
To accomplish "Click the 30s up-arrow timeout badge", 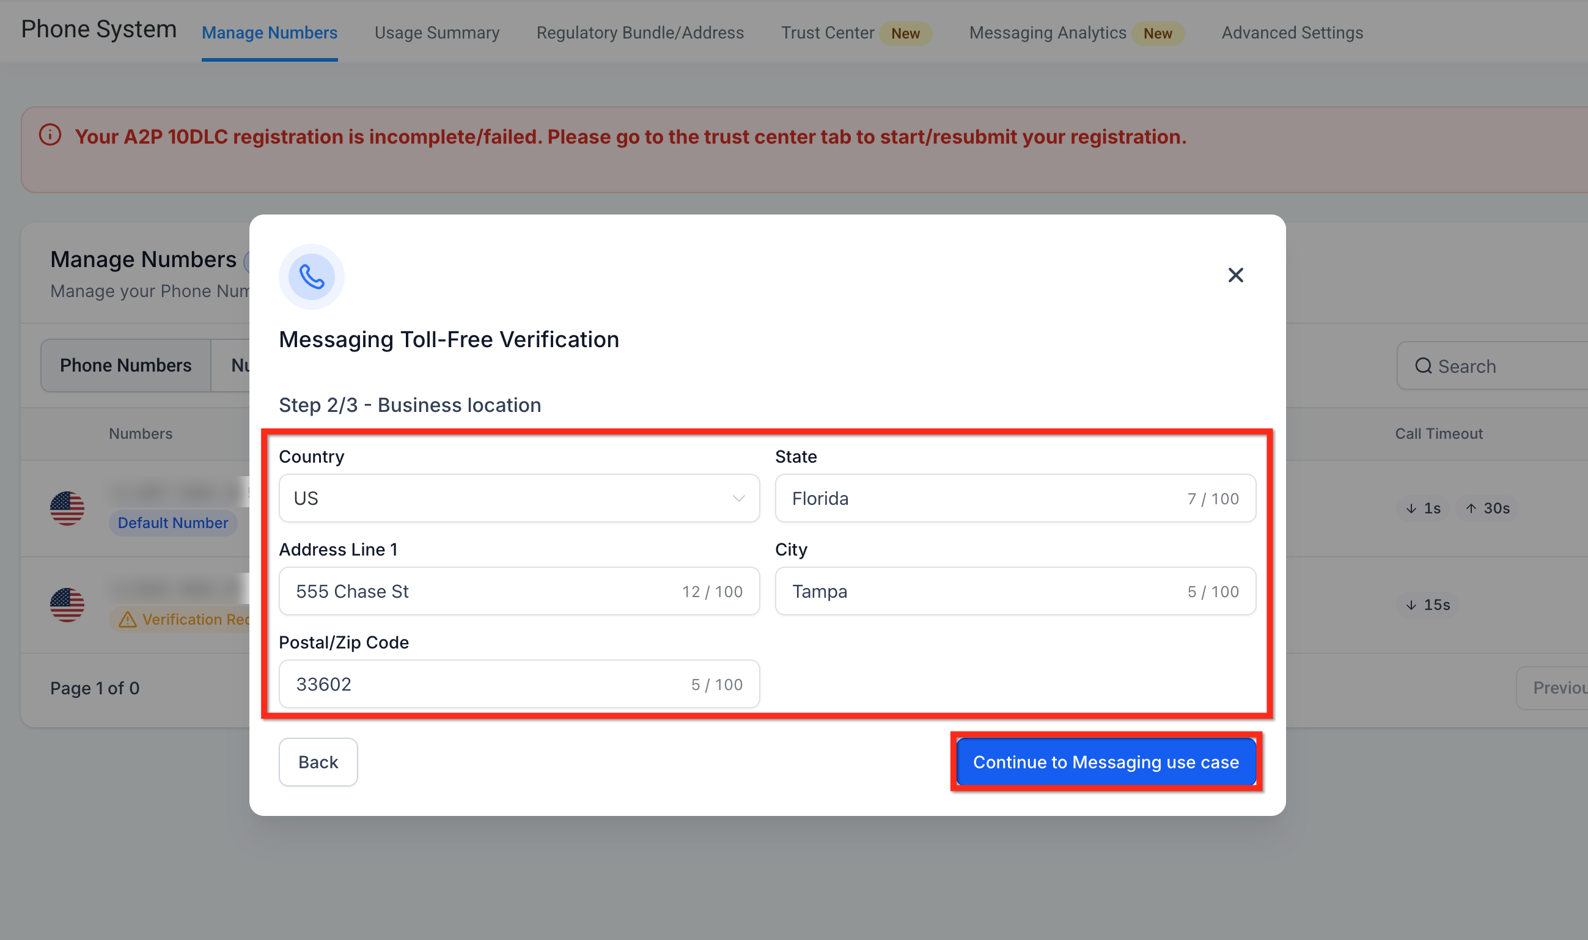I will [x=1487, y=508].
